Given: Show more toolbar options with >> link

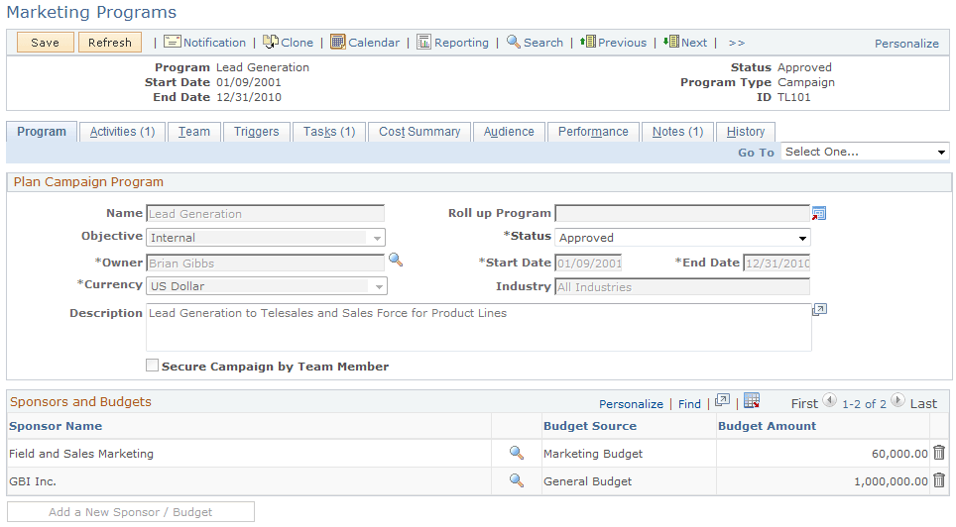Looking at the screenshot, I should 736,43.
